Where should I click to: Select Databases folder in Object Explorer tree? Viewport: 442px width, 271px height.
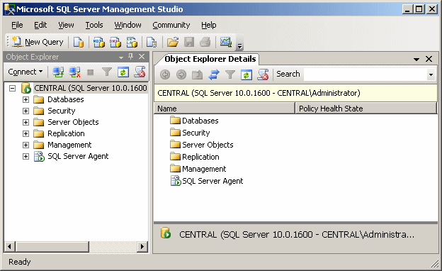(x=66, y=99)
